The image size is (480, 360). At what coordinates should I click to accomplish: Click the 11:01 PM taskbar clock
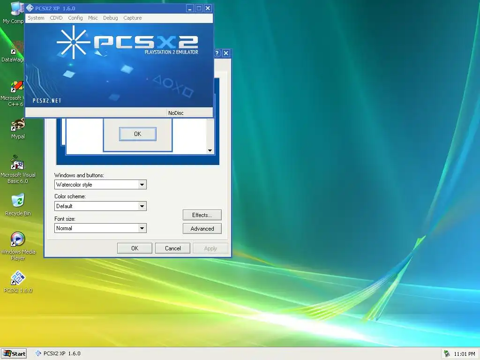click(465, 353)
